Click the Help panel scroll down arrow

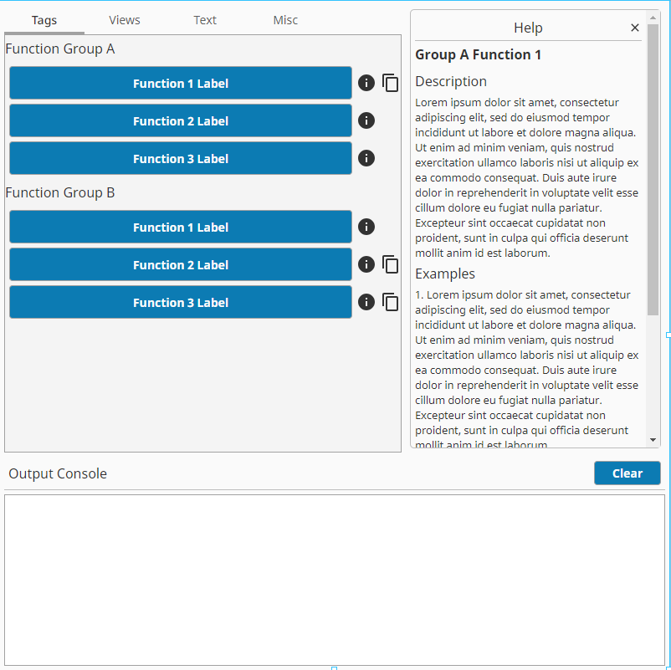(x=653, y=440)
